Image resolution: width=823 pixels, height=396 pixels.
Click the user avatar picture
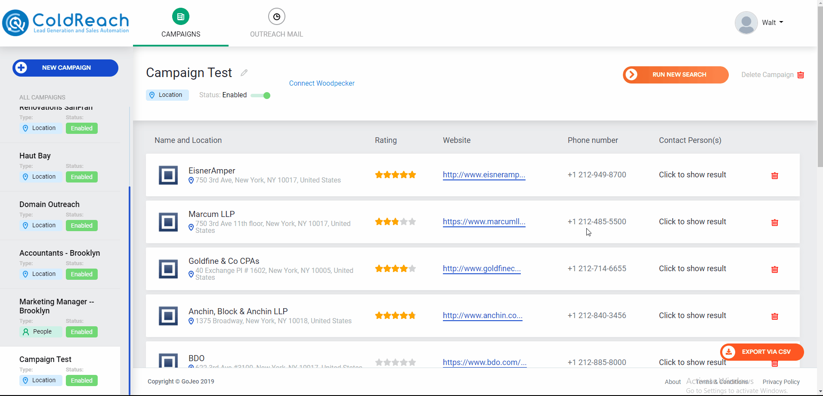point(746,23)
